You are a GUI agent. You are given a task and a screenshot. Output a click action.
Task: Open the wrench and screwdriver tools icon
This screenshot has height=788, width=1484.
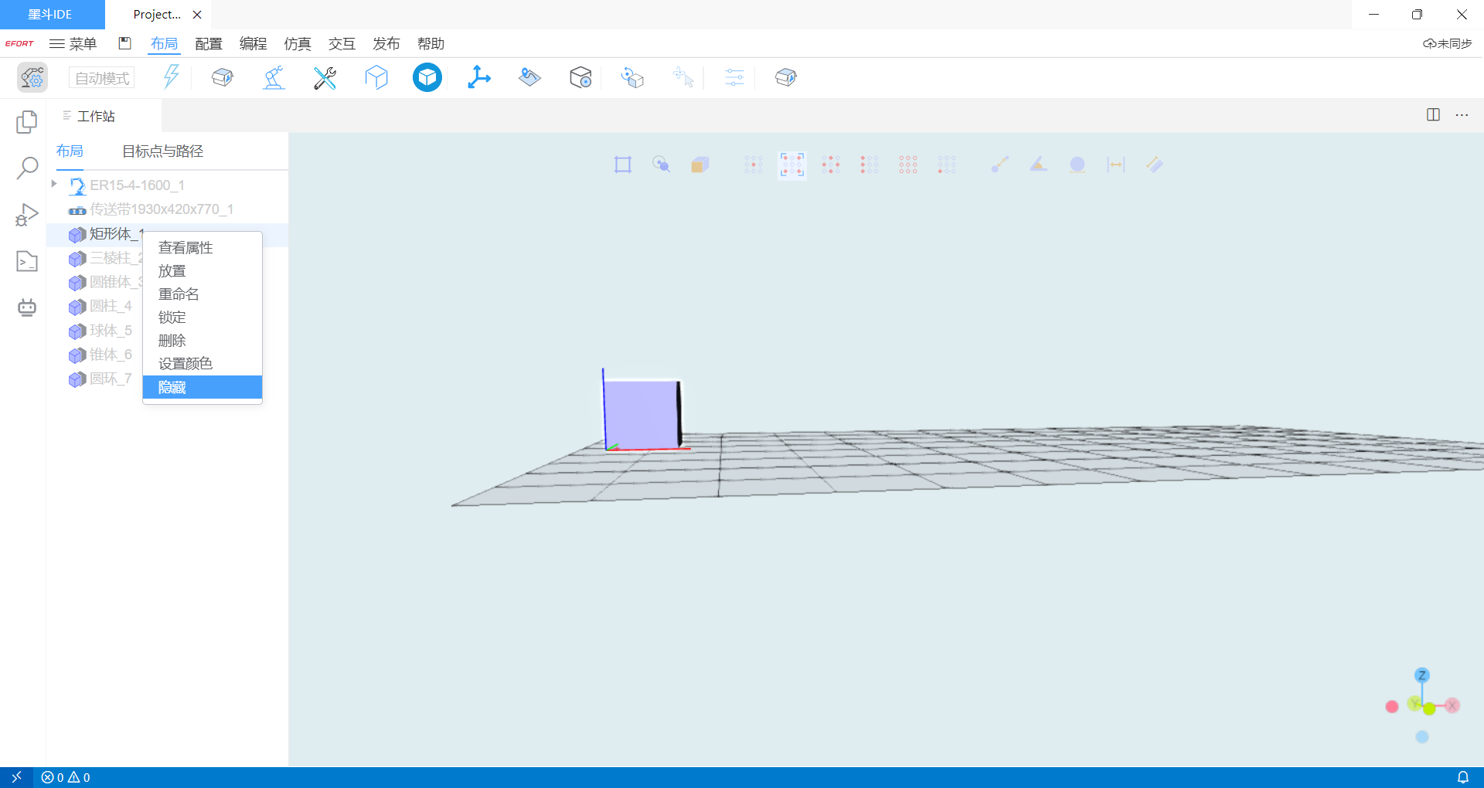click(325, 77)
